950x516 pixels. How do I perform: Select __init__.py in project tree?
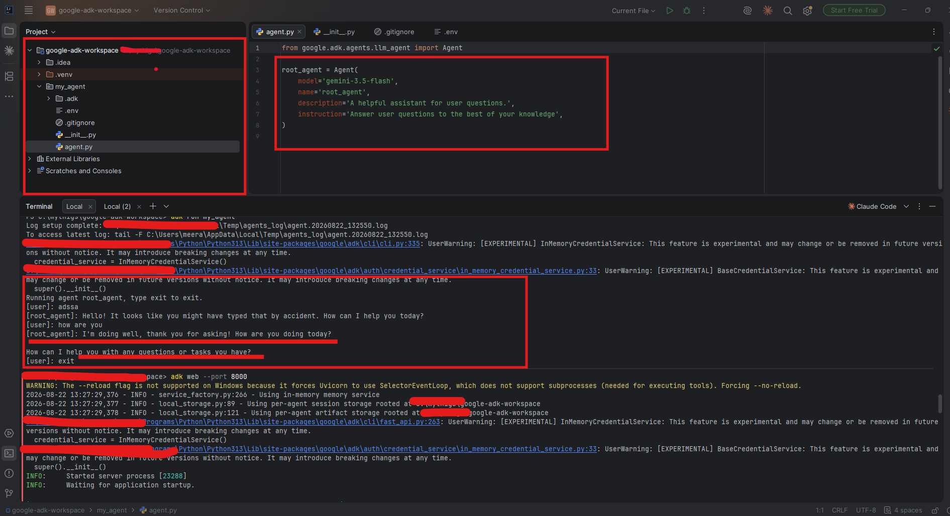[80, 135]
